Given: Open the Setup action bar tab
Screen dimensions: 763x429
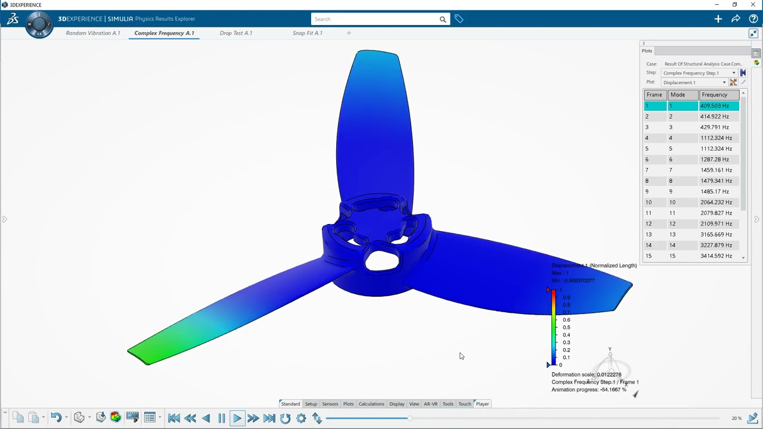Looking at the screenshot, I should click(x=311, y=404).
